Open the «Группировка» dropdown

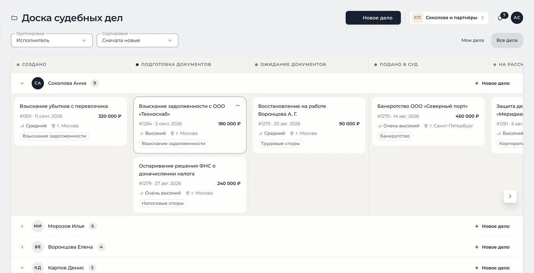point(52,40)
